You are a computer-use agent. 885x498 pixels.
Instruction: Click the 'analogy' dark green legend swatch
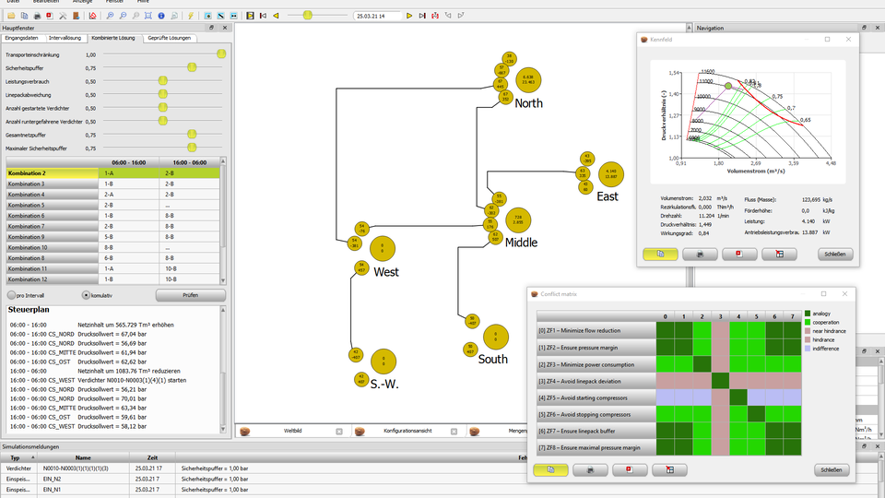pyautogui.click(x=808, y=314)
